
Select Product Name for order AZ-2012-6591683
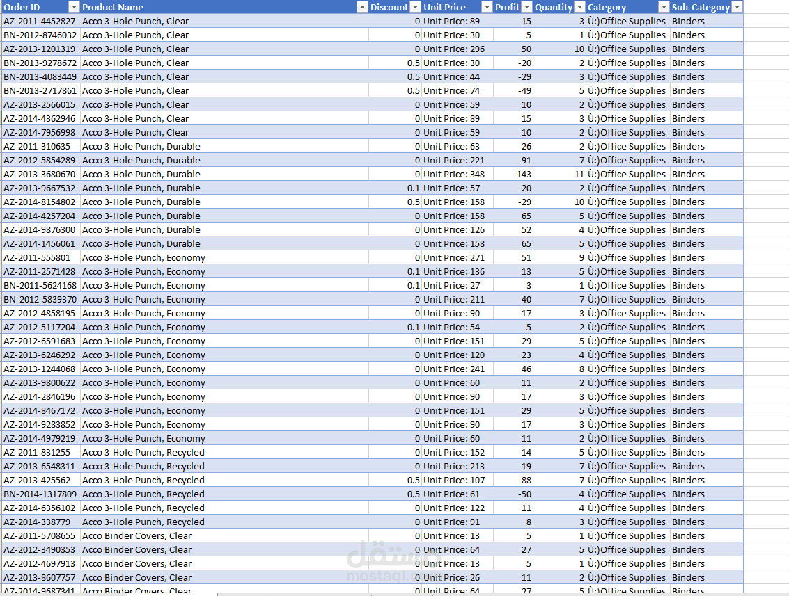pyautogui.click(x=224, y=341)
